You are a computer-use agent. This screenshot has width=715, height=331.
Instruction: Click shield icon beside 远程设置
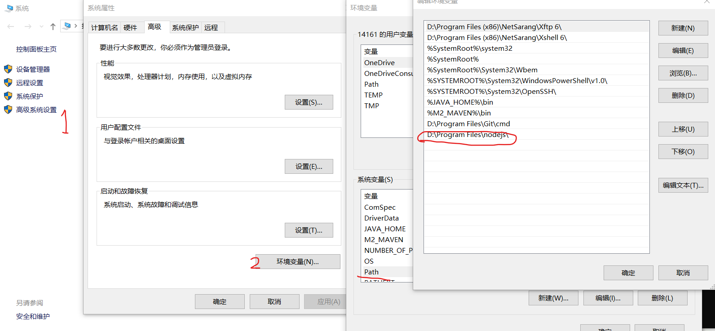[8, 83]
